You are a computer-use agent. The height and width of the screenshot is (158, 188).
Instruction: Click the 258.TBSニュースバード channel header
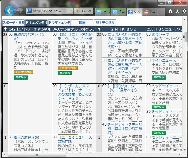coord(164,29)
